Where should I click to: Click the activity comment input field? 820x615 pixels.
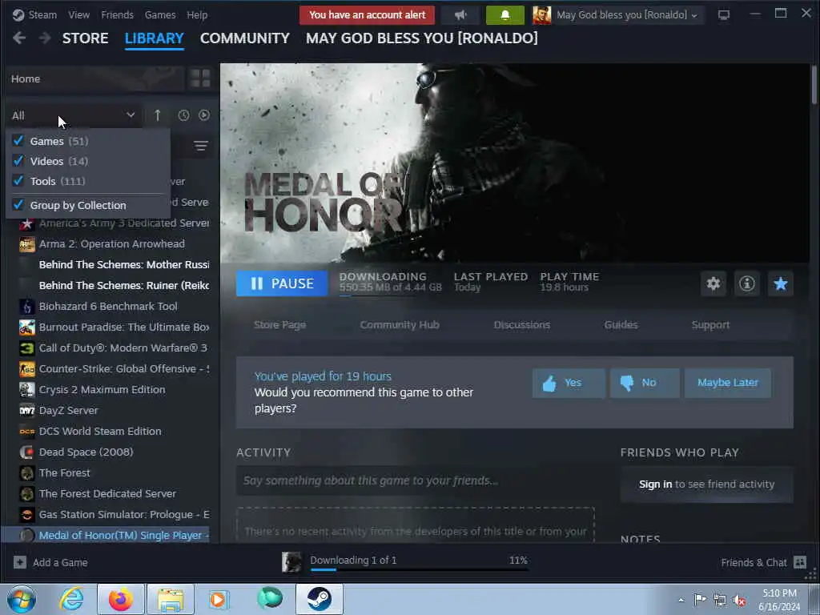point(416,480)
